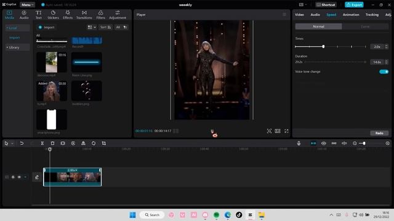Open the Transitions panel

(84, 15)
